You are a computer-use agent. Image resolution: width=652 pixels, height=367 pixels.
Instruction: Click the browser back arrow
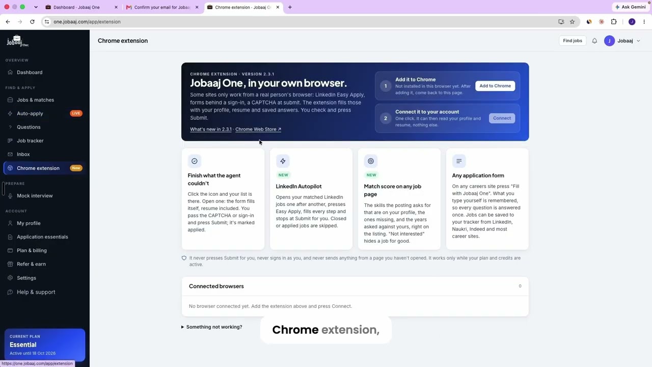tap(8, 22)
